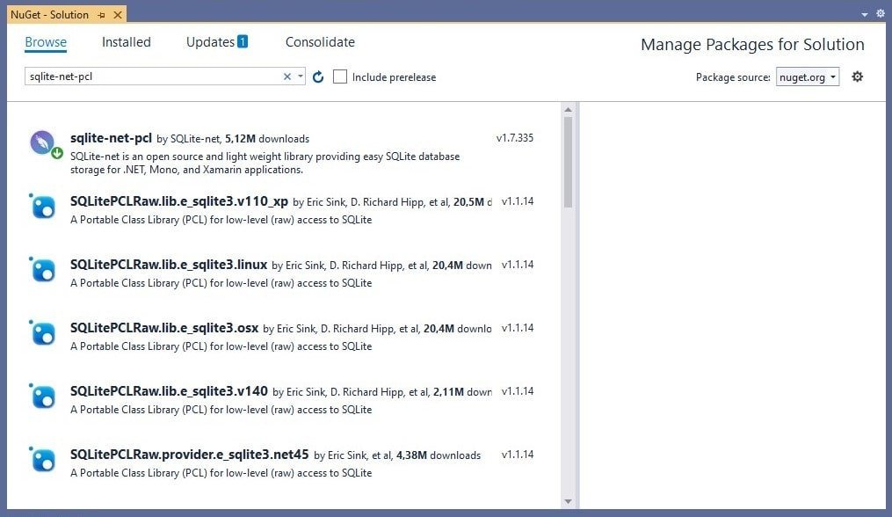Click the v1.1.14 version of the linux package

coord(518,264)
